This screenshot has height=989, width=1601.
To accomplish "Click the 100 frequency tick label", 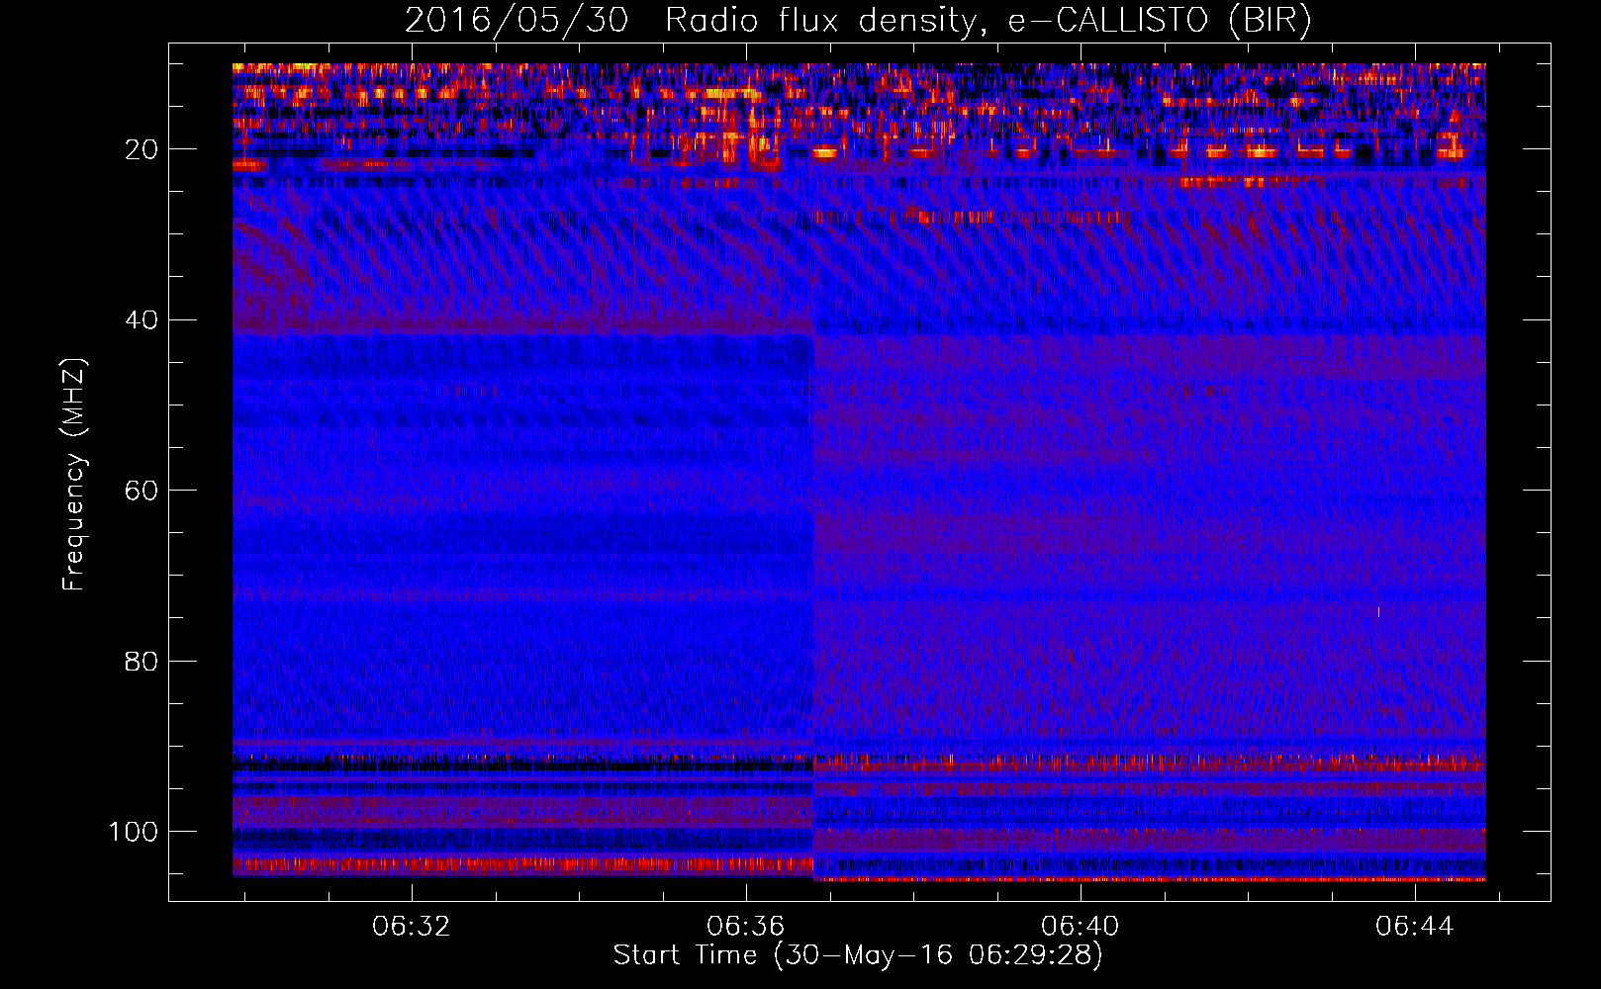I will [x=134, y=832].
